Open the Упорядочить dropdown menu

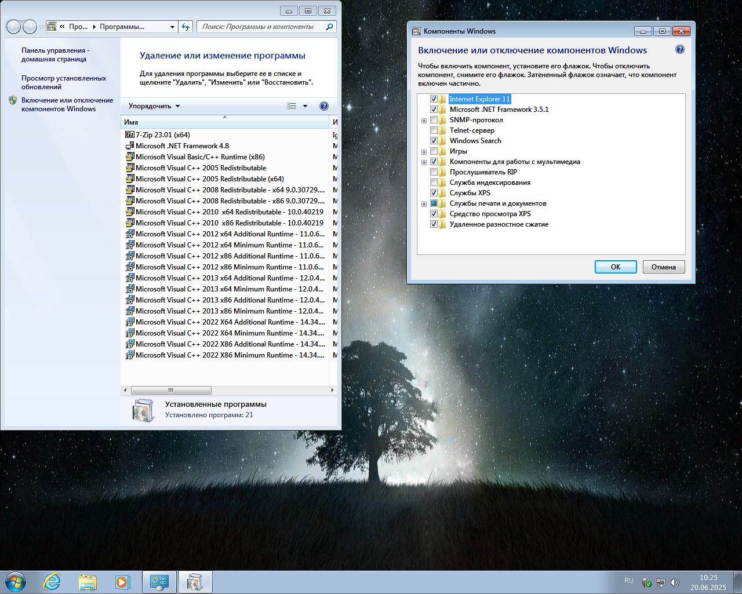[154, 106]
